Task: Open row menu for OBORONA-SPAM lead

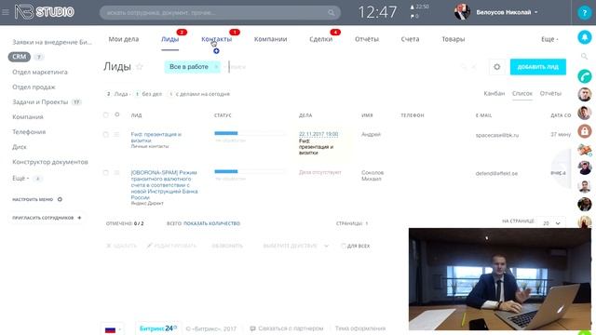Action: 116,173
